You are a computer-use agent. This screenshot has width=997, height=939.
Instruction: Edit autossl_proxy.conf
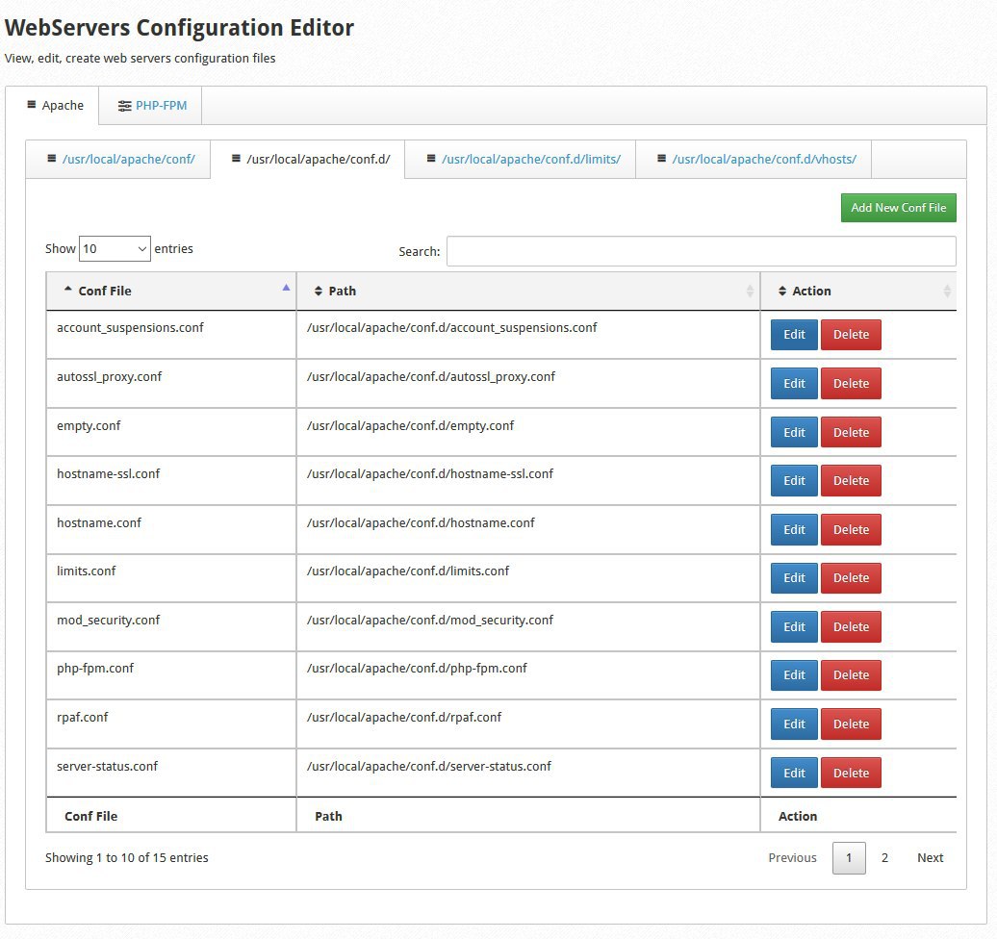pyautogui.click(x=794, y=384)
